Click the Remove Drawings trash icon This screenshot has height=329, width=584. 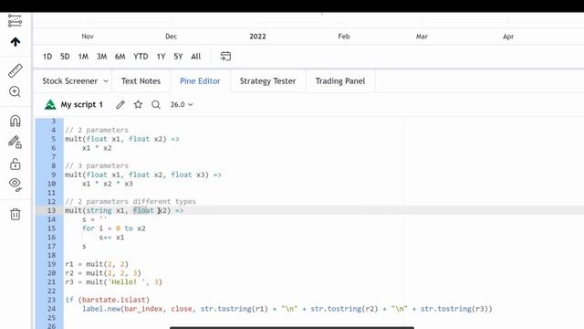(x=16, y=214)
